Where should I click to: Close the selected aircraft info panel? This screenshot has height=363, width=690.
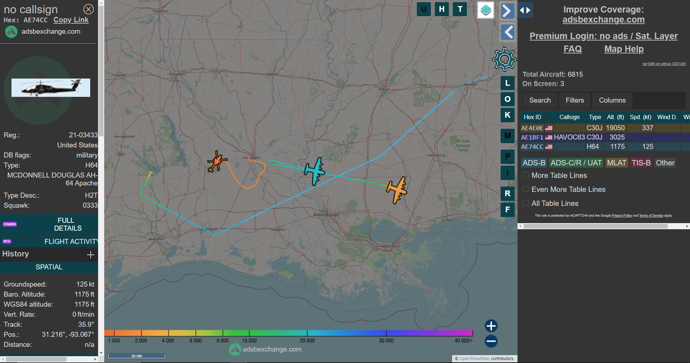click(x=88, y=9)
